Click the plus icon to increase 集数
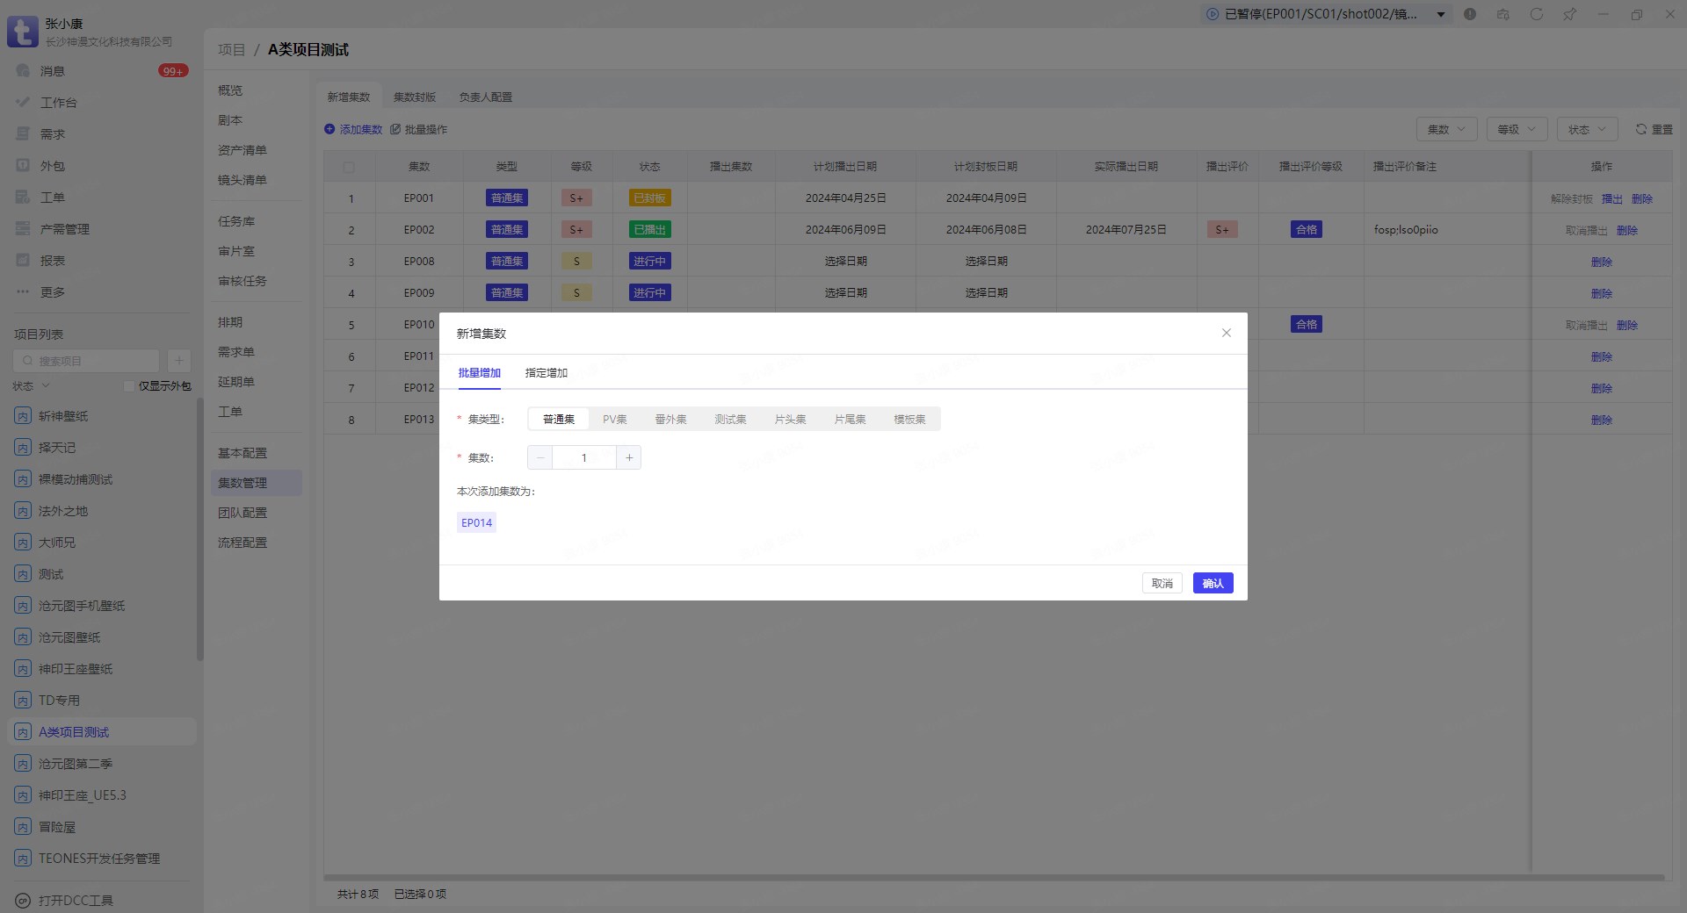Image resolution: width=1687 pixels, height=913 pixels. [629, 457]
